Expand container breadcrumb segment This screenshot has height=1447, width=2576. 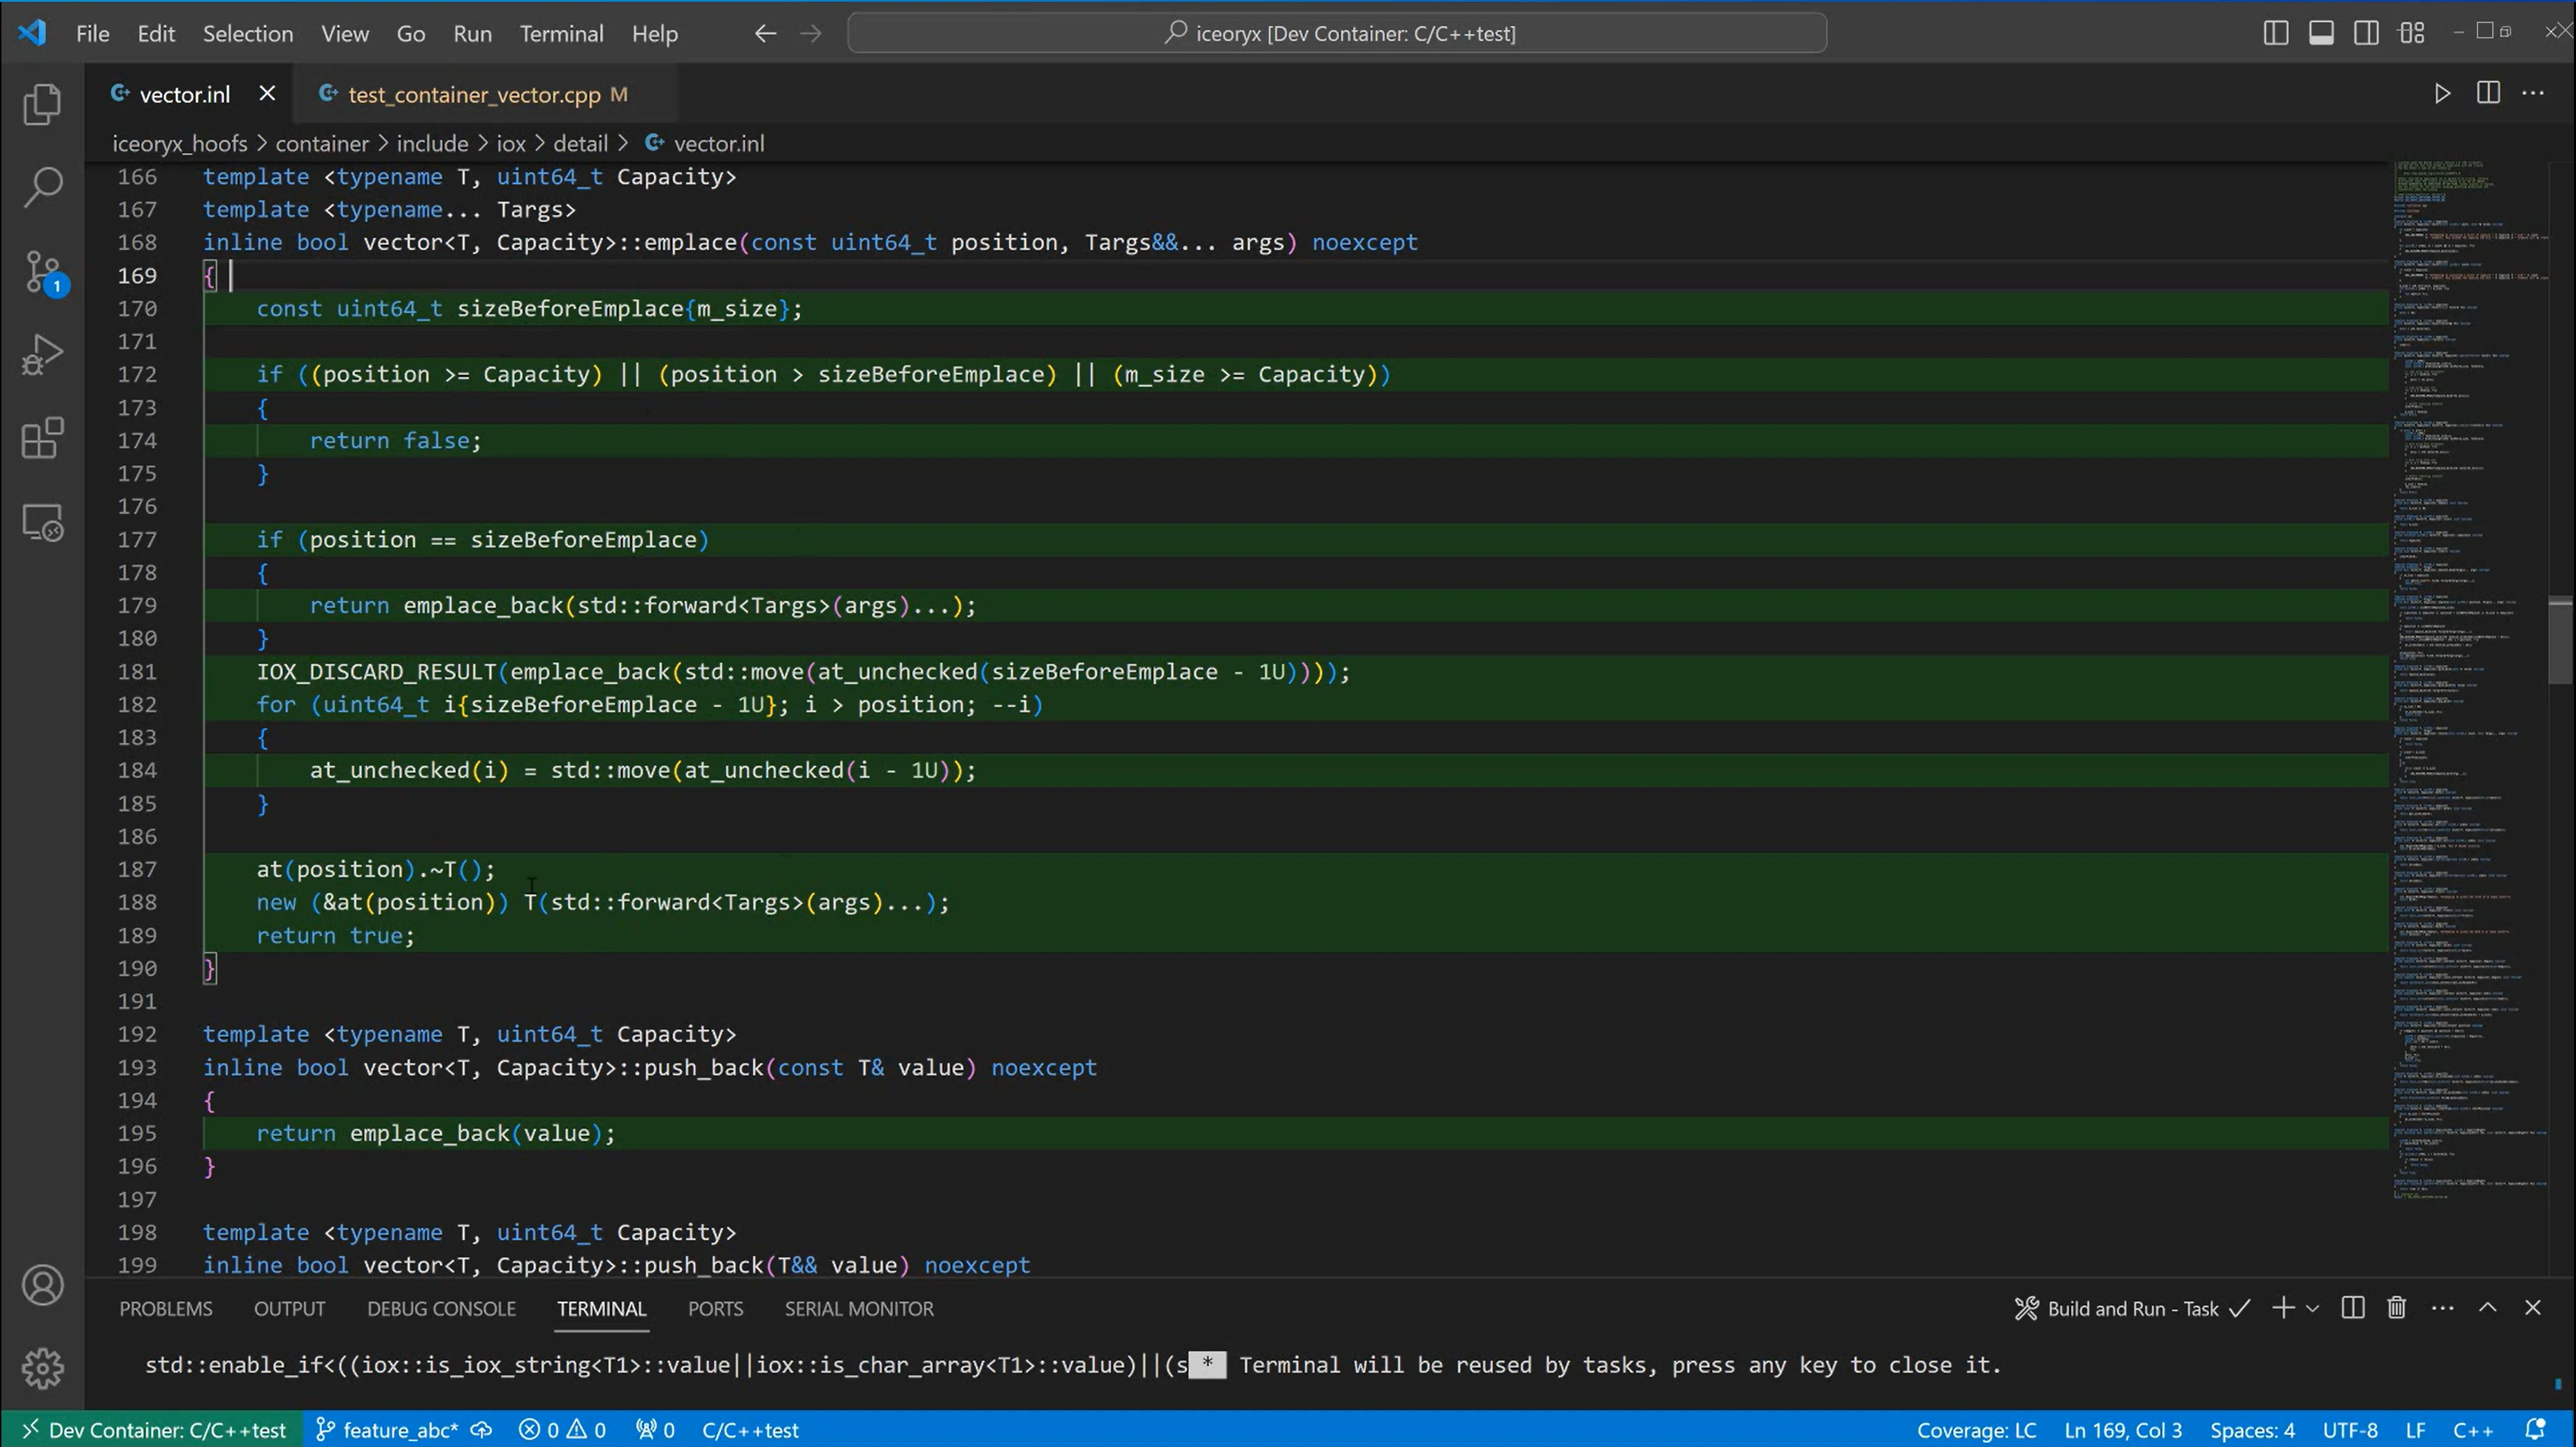tap(322, 143)
